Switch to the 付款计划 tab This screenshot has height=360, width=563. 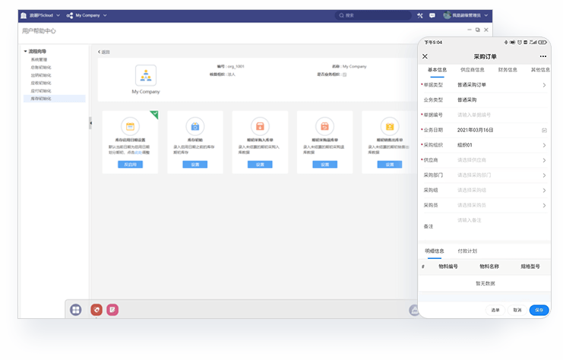coord(467,251)
